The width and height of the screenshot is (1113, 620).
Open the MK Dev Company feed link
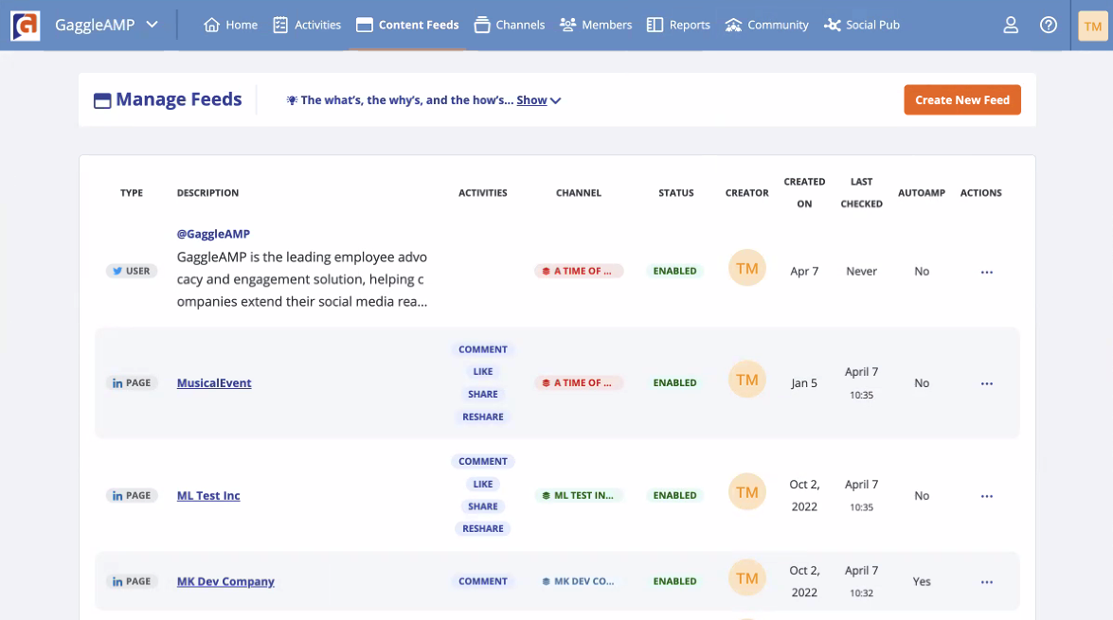click(225, 582)
